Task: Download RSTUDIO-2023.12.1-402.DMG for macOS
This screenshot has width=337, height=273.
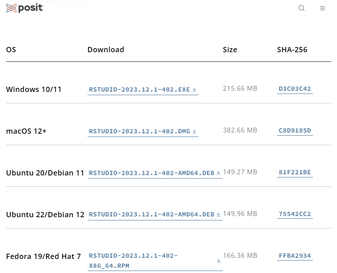Action: pos(139,131)
